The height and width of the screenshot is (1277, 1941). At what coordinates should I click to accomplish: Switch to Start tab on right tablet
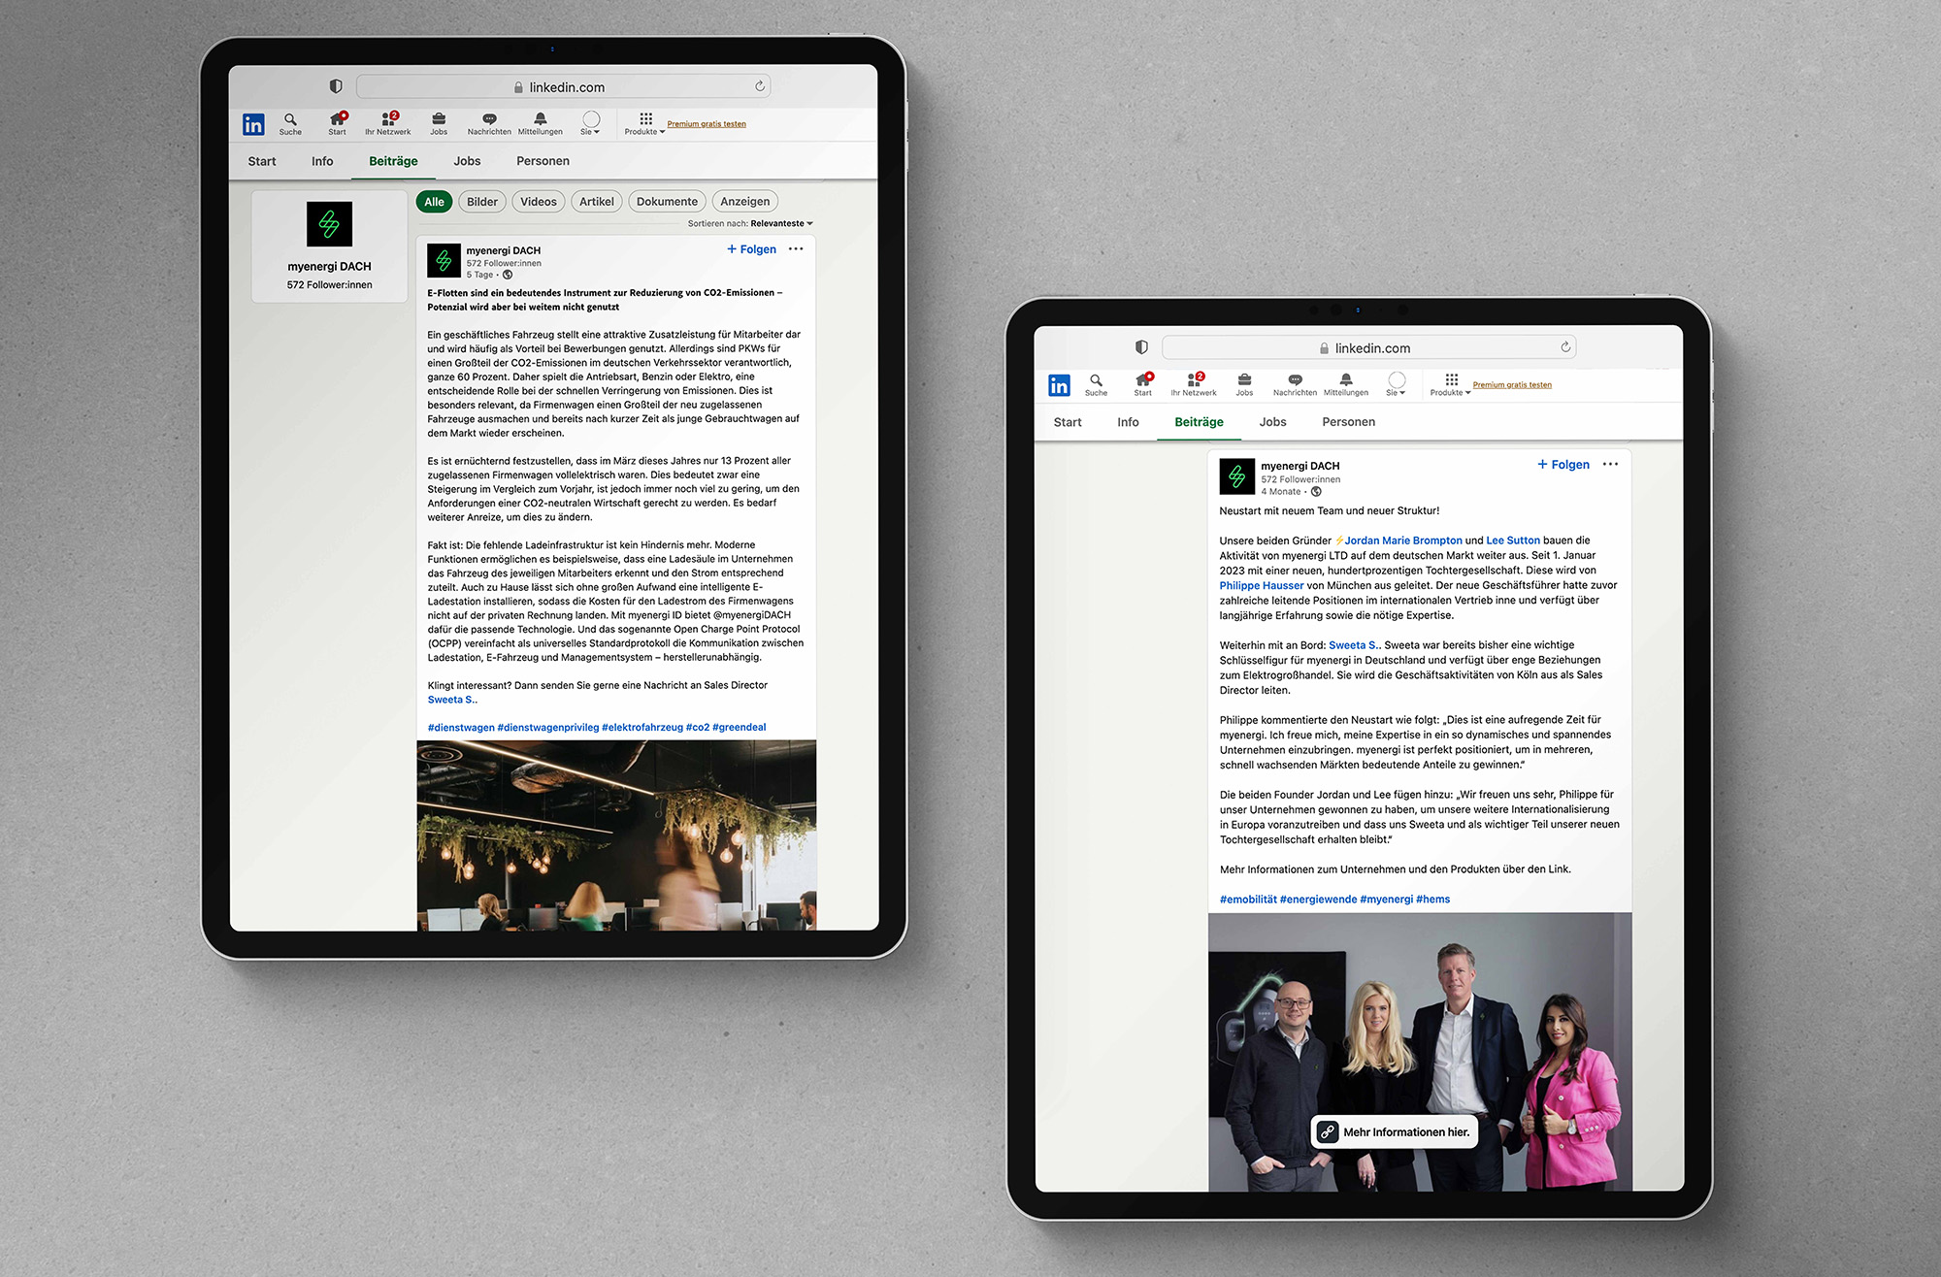pyautogui.click(x=1068, y=422)
